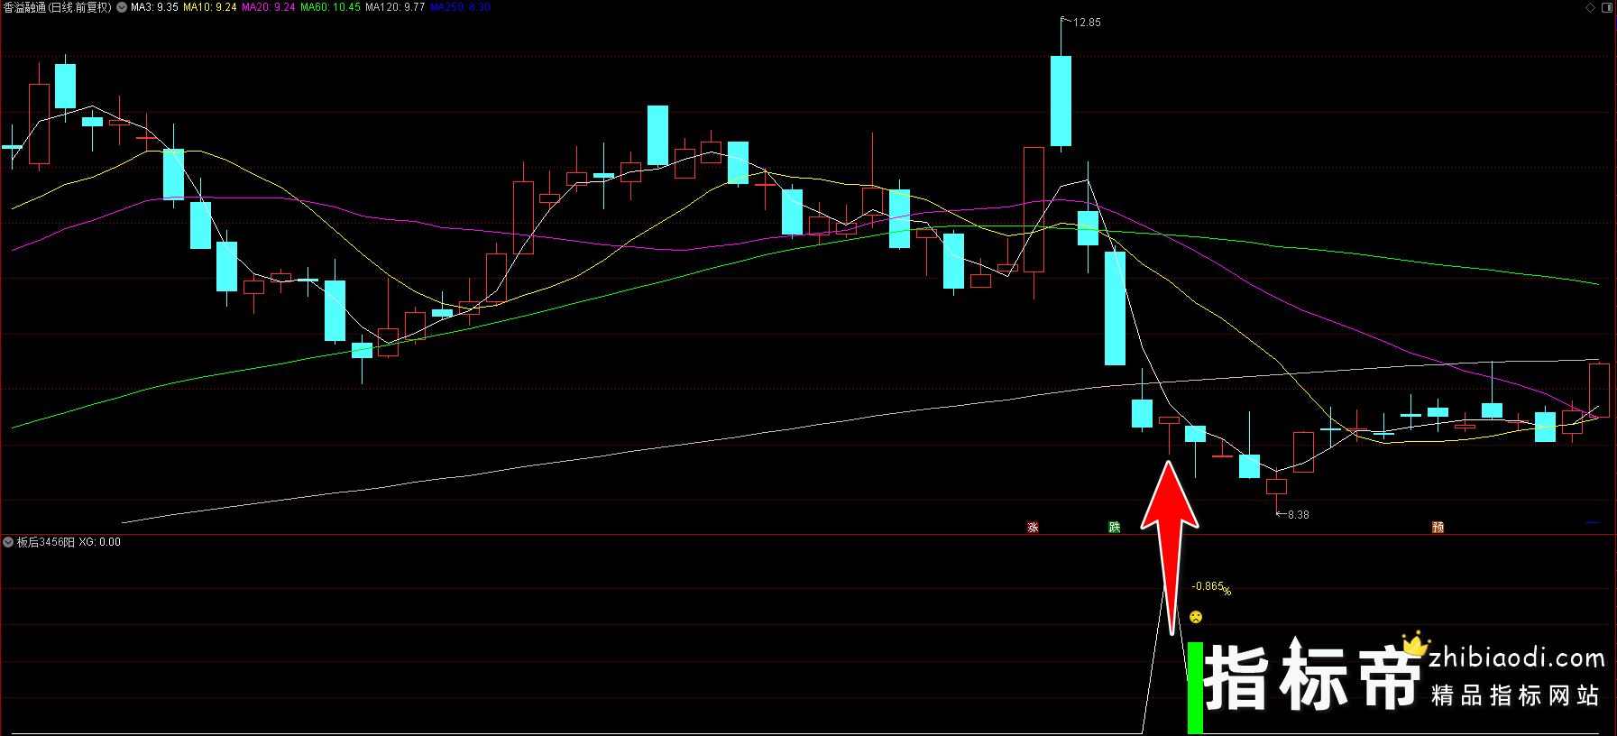Select the MA3: 9.35 label
The width and height of the screenshot is (1617, 736).
[x=154, y=7]
